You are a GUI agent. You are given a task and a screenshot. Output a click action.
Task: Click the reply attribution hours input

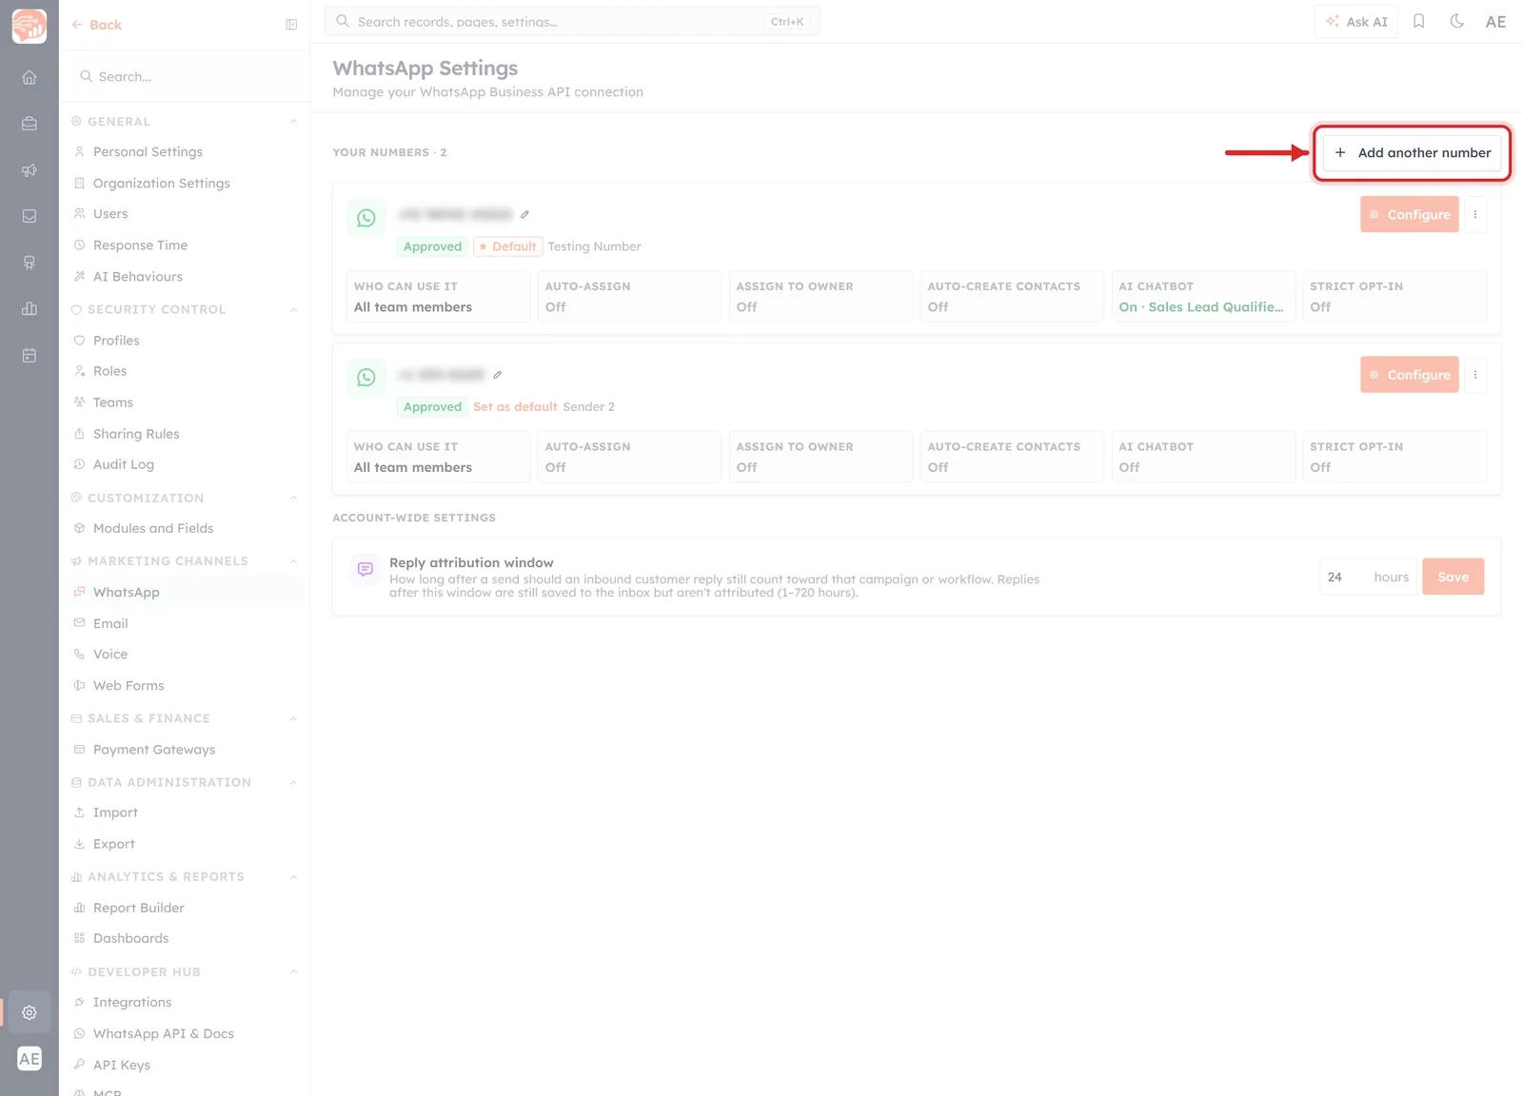tap(1368, 577)
